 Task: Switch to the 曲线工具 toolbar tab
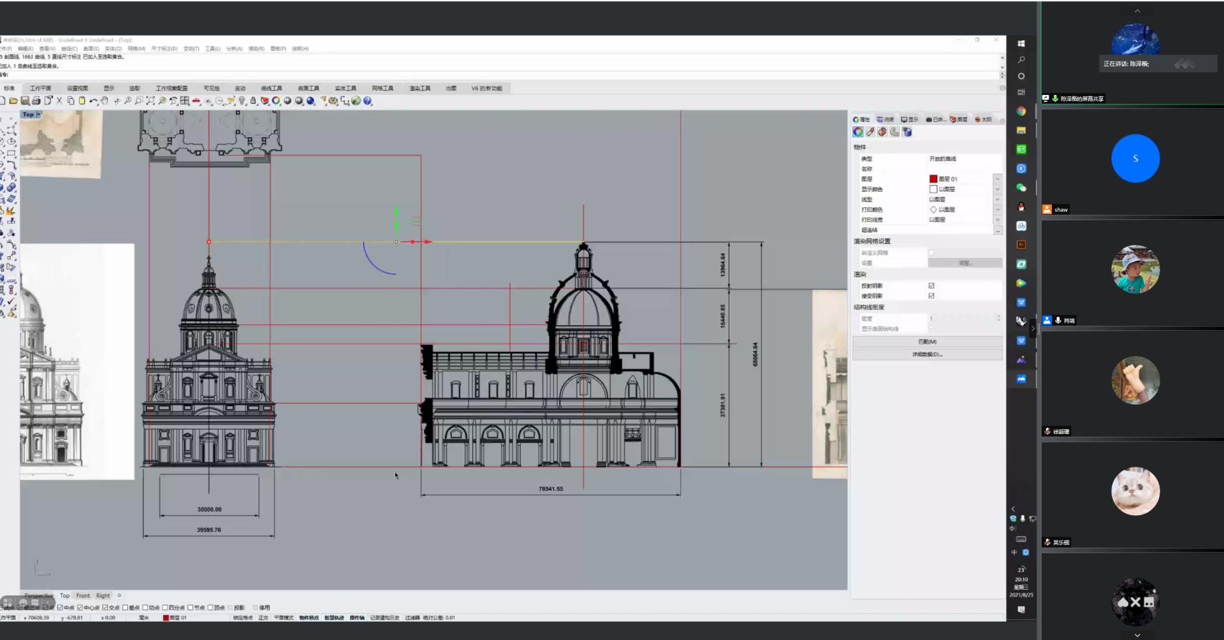click(271, 89)
